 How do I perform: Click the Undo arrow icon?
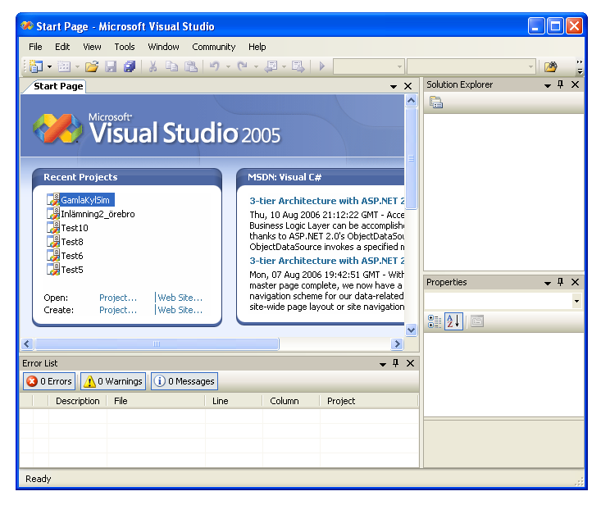tap(215, 66)
